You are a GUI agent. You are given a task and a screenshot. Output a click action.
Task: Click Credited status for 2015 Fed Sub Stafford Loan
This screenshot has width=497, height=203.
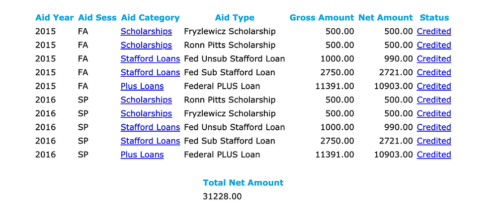point(434,73)
